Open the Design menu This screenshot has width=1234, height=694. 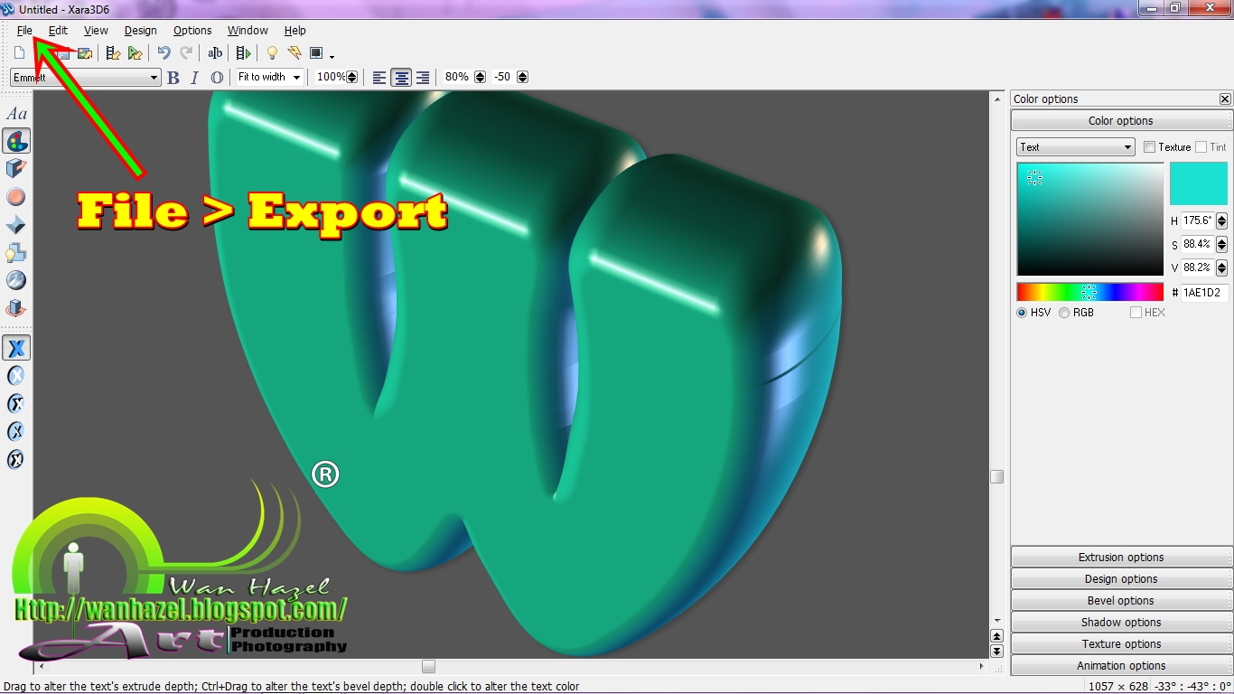[141, 31]
